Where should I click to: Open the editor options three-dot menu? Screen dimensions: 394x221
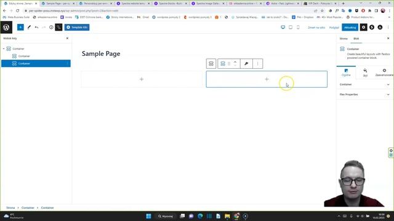coord(388,27)
